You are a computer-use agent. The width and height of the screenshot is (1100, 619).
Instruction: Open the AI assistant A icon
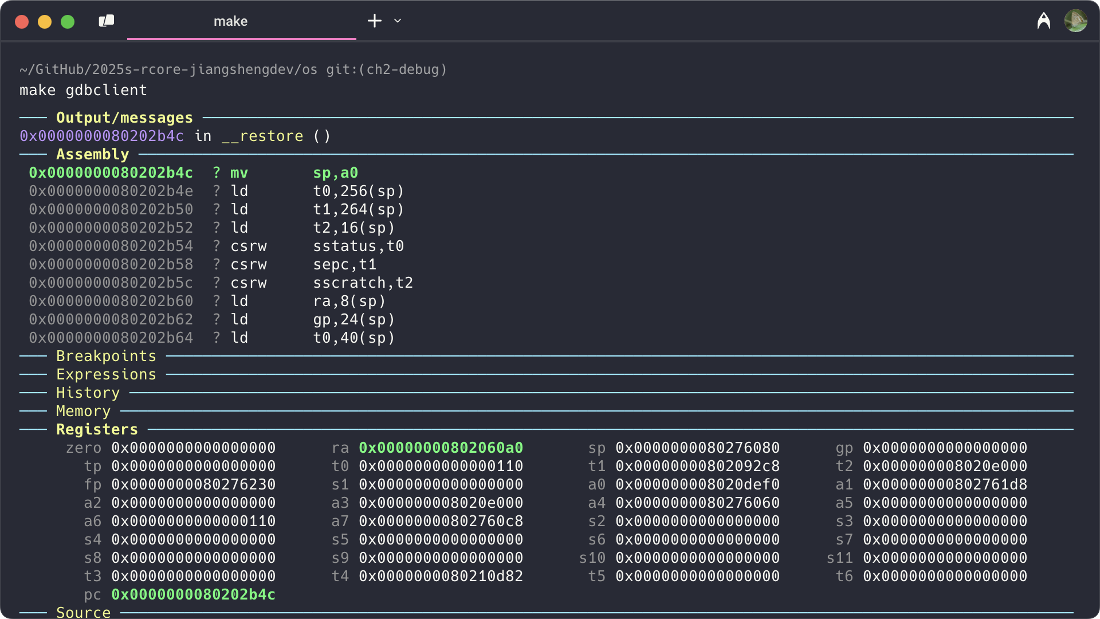(x=1043, y=21)
